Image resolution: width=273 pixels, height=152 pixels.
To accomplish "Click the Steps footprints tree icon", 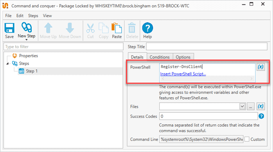I will point(14,63).
